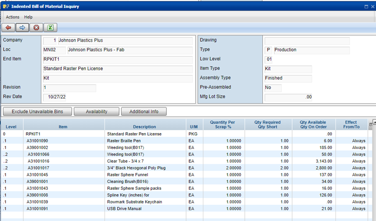Click the red back arrow toolbar icon
This screenshot has width=376, height=221.
click(x=8, y=28)
